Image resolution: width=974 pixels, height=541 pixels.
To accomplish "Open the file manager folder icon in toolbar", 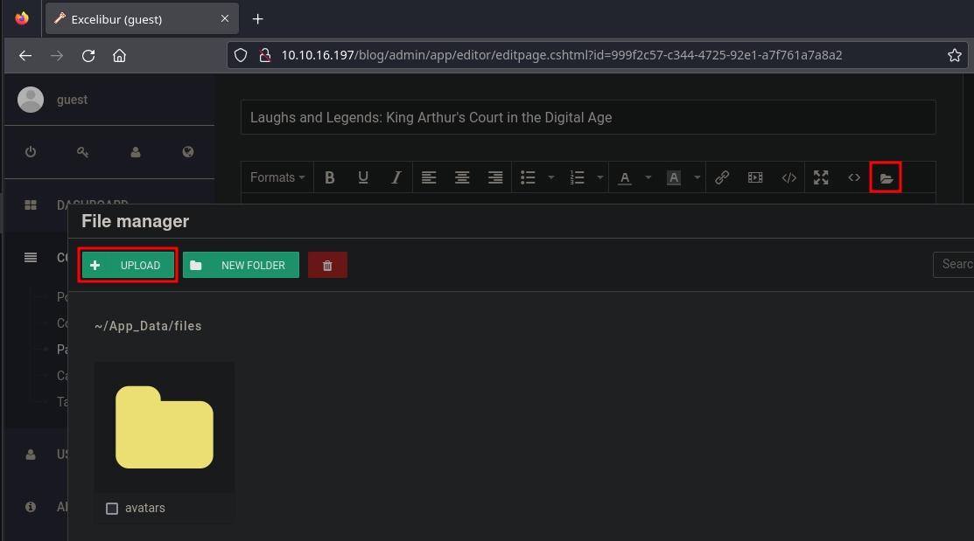I will (886, 177).
